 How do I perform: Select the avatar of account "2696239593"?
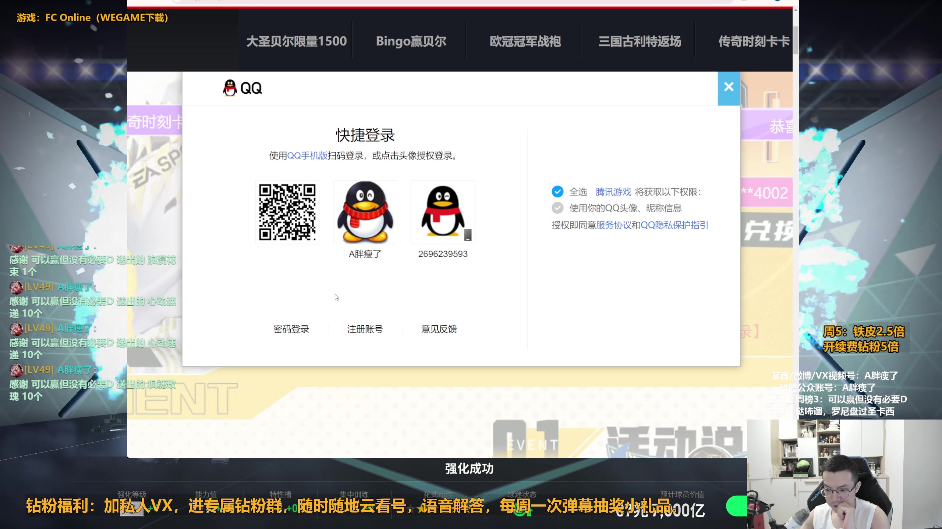443,212
